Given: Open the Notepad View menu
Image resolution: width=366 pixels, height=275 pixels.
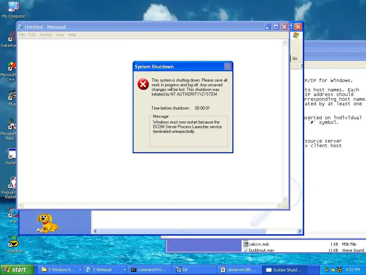Looking at the screenshot, I should (x=60, y=35).
